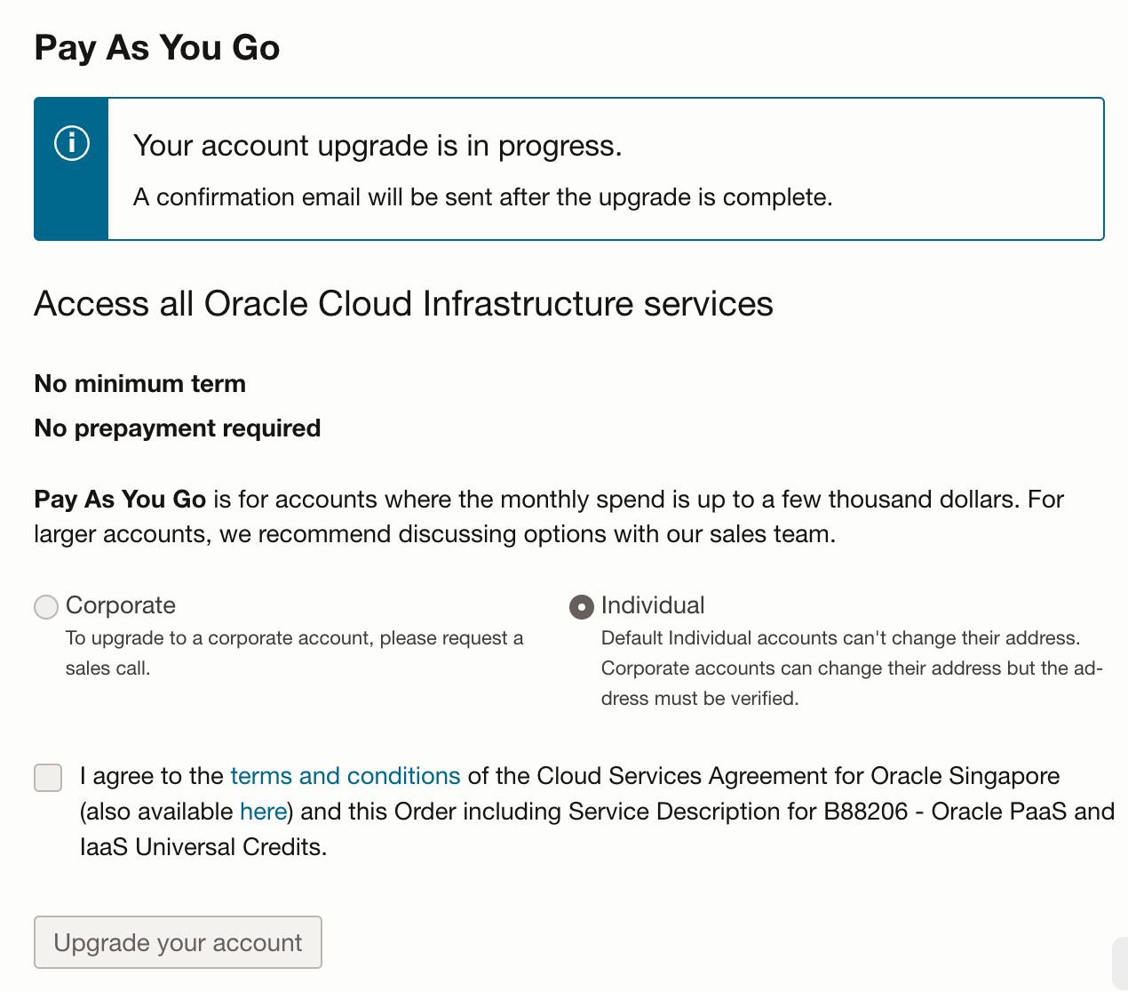Click the scrollbar handle at the bottom right
This screenshot has height=992, width=1128.
(1119, 964)
